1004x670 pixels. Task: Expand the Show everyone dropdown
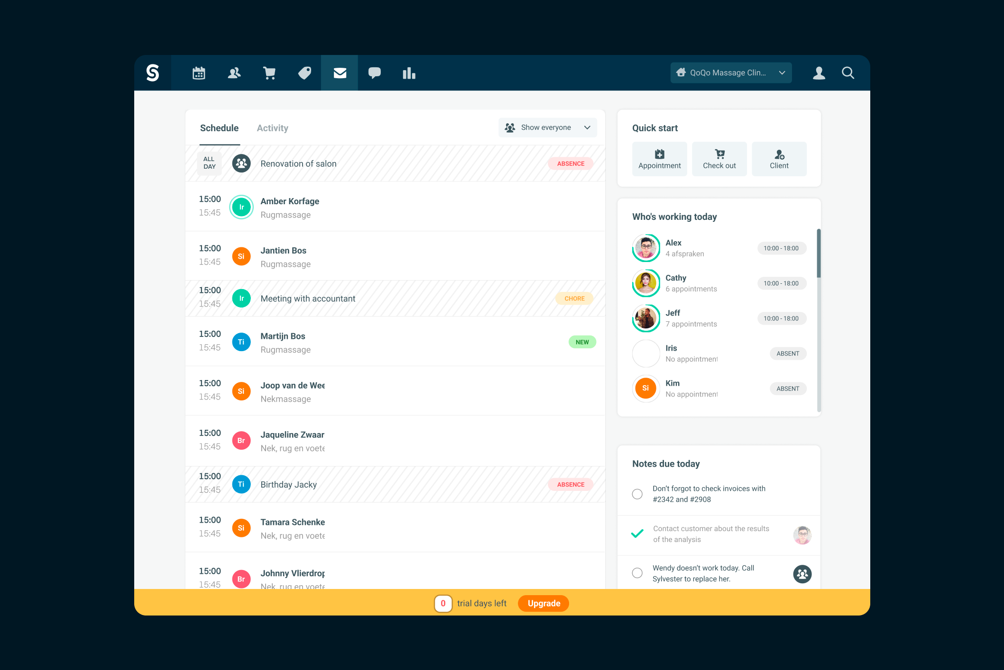(x=547, y=127)
